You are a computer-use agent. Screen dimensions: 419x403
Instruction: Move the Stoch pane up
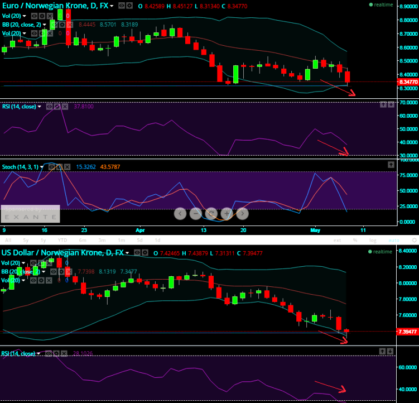tap(391, 165)
